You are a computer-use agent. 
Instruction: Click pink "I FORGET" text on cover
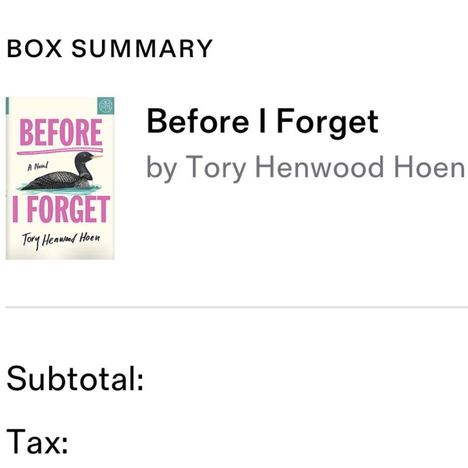coord(61,211)
